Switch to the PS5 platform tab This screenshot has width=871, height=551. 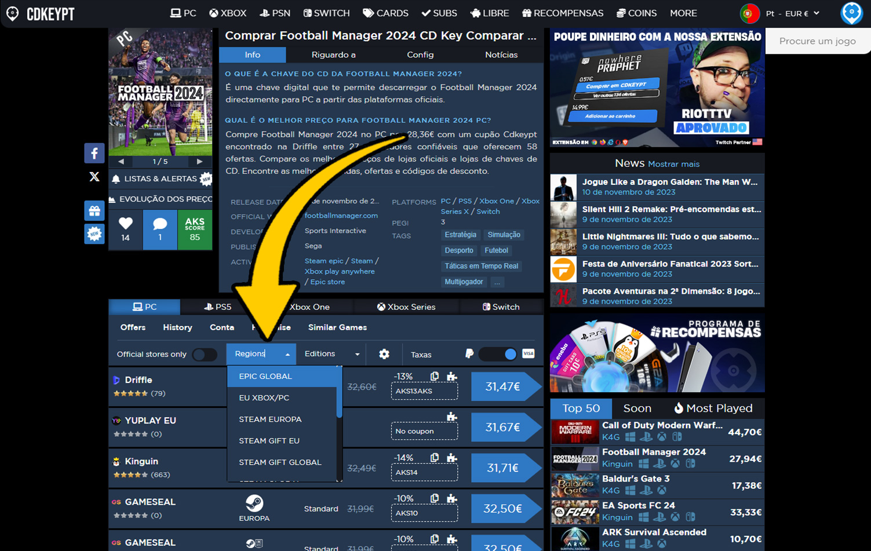[x=217, y=306]
